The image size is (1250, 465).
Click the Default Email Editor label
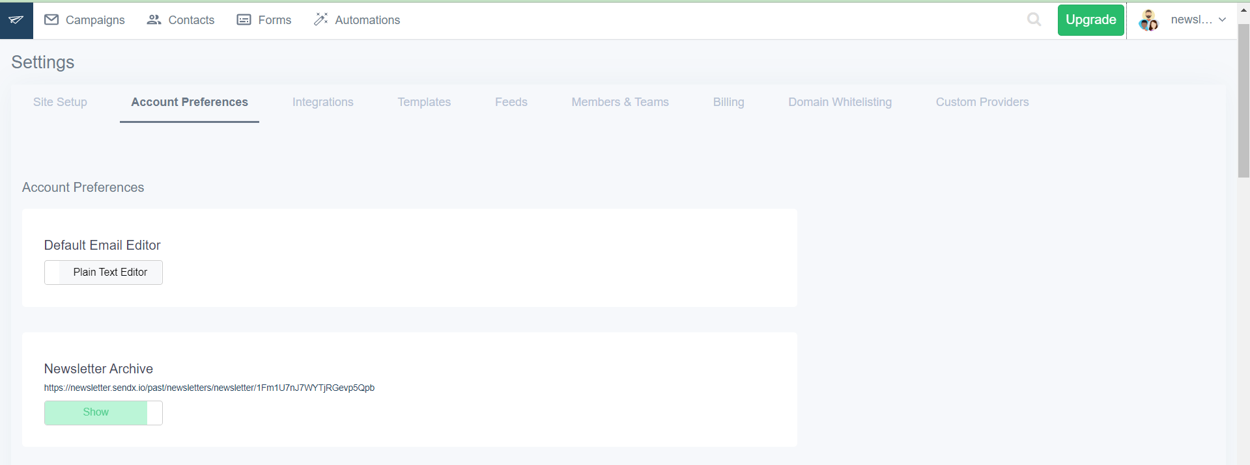pos(102,245)
